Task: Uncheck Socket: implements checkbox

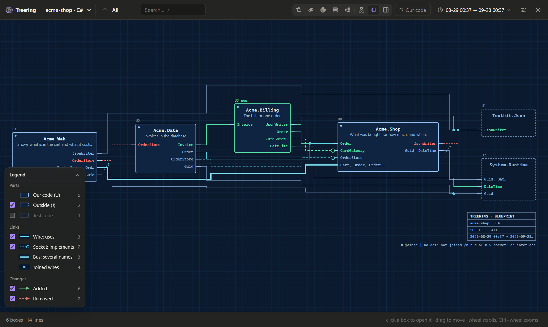Action: click(x=12, y=247)
